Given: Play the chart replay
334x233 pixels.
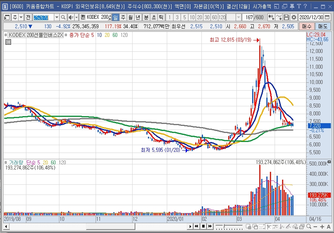Looking at the screenshot, I should pyautogui.click(x=190, y=226).
